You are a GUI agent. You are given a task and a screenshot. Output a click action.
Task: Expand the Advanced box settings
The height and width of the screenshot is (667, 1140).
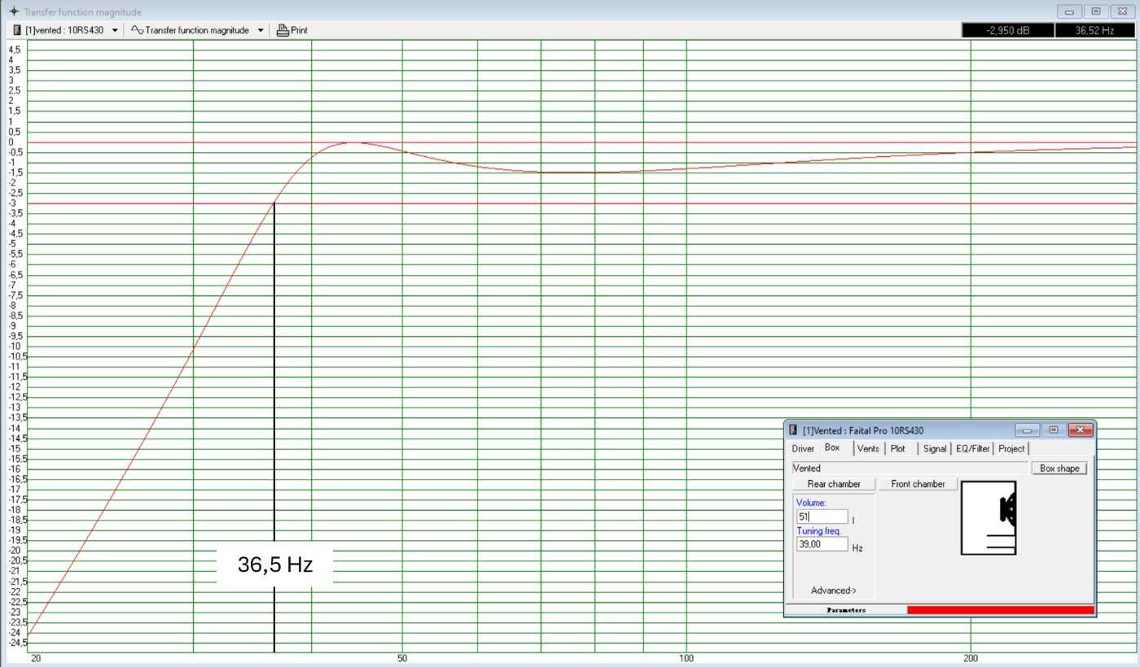pos(833,591)
